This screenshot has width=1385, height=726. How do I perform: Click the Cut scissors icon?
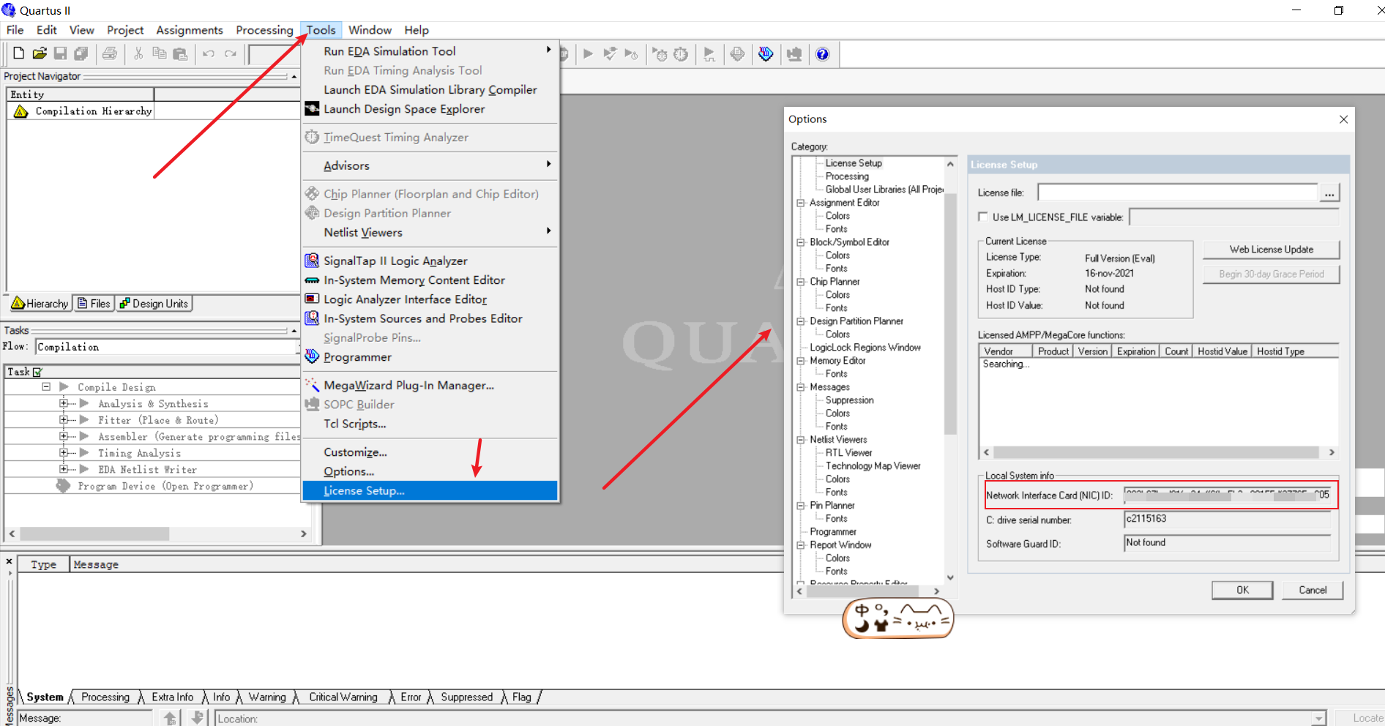tap(138, 53)
